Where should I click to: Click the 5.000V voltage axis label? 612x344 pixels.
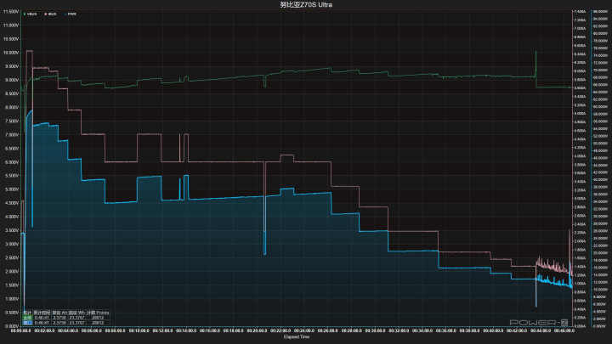pos(10,189)
